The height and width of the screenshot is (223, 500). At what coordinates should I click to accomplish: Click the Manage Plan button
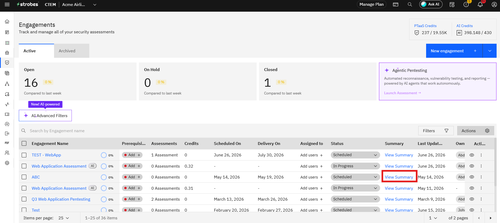(x=372, y=4)
